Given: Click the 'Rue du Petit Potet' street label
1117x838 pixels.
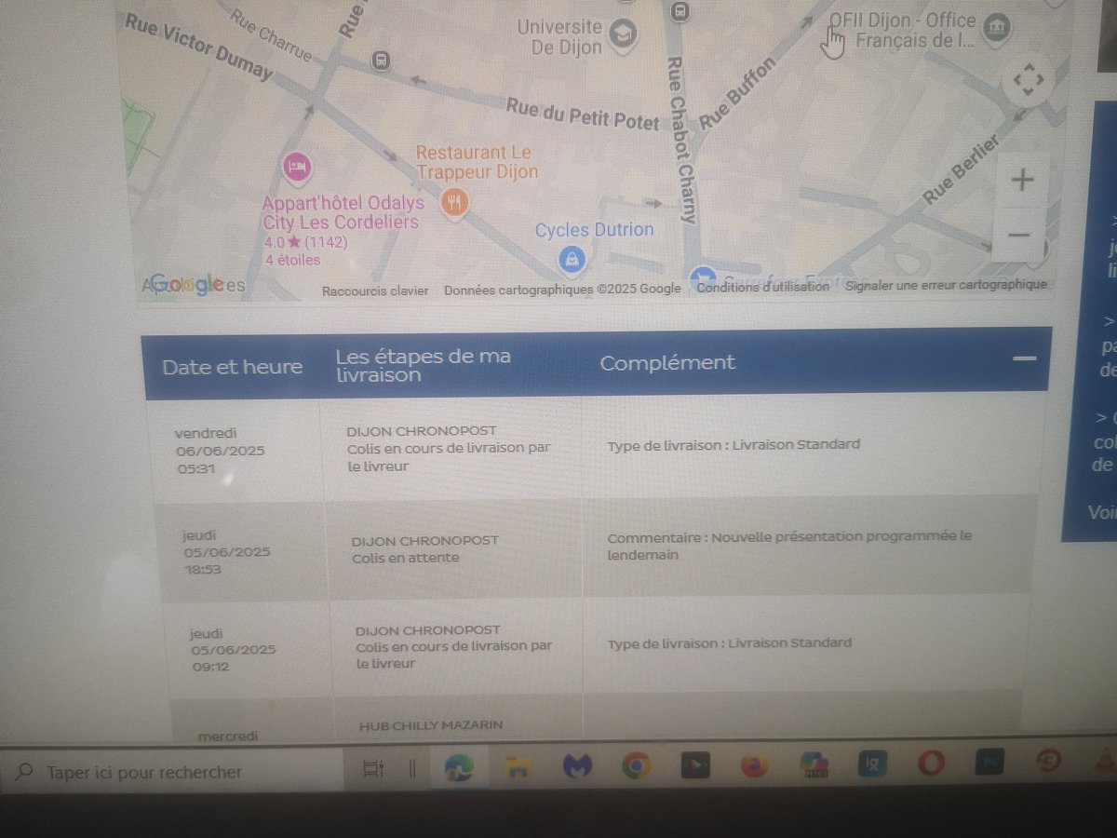Looking at the screenshot, I should [583, 115].
